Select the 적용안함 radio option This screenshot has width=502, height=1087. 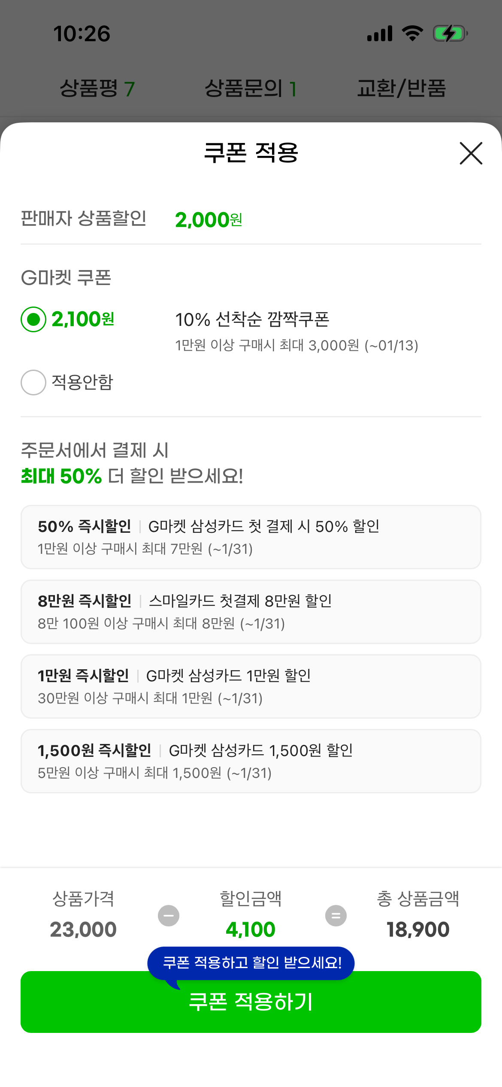tap(33, 383)
